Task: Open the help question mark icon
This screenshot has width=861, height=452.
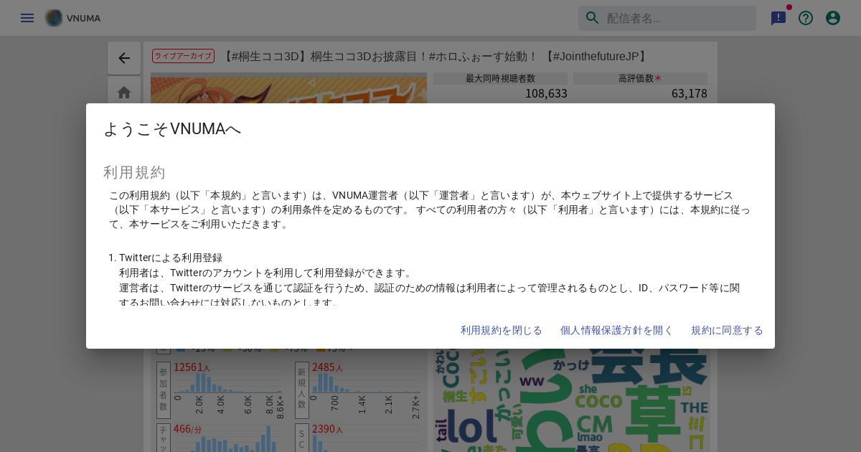Action: coord(806,18)
